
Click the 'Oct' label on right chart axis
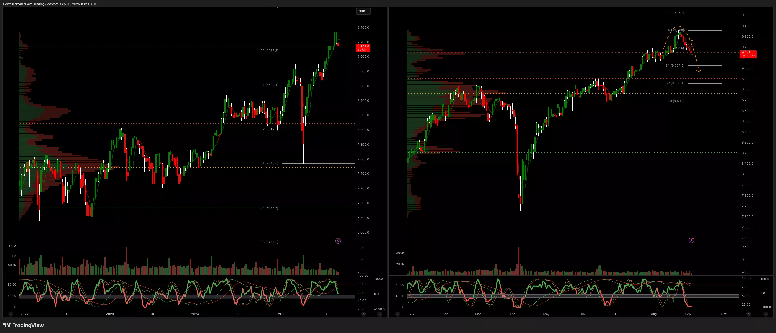point(724,314)
